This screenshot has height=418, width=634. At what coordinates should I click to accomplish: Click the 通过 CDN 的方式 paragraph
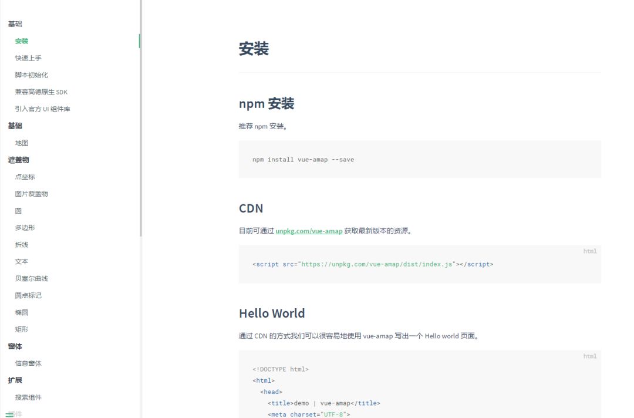pyautogui.click(x=359, y=336)
